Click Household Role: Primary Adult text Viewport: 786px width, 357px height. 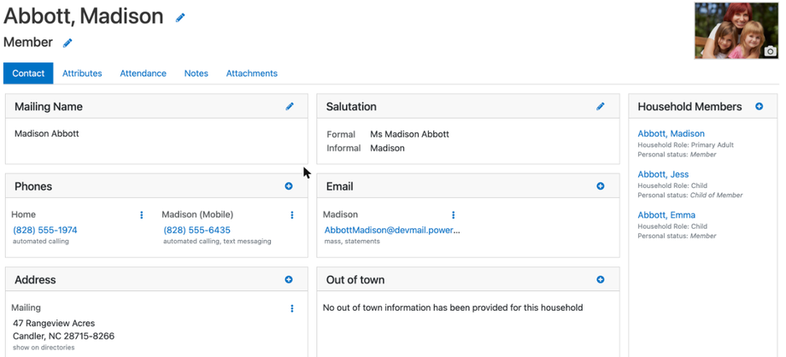click(x=685, y=145)
